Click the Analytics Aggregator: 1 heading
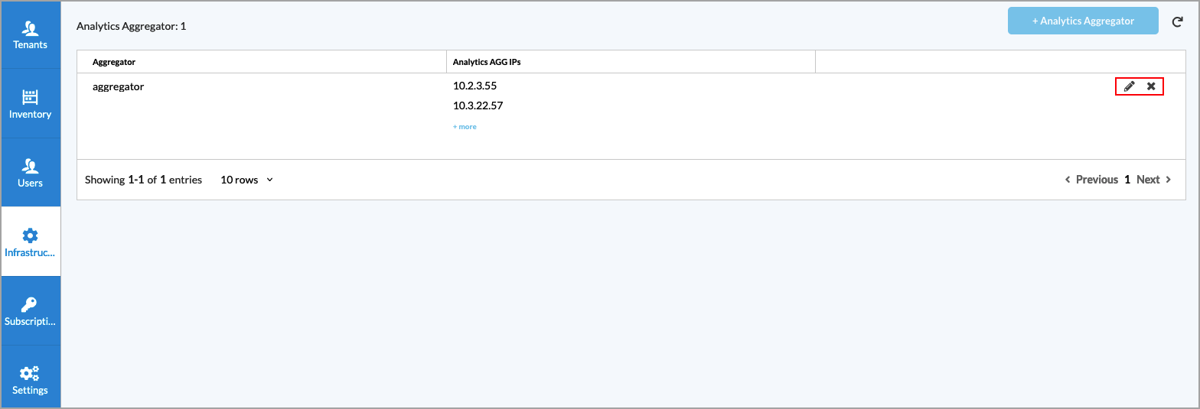This screenshot has width=1200, height=409. click(131, 26)
